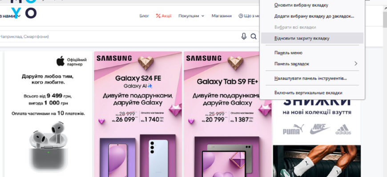Choose Оновити вибрану вкладку option
This screenshot has width=387, height=177.
pyautogui.click(x=301, y=5)
